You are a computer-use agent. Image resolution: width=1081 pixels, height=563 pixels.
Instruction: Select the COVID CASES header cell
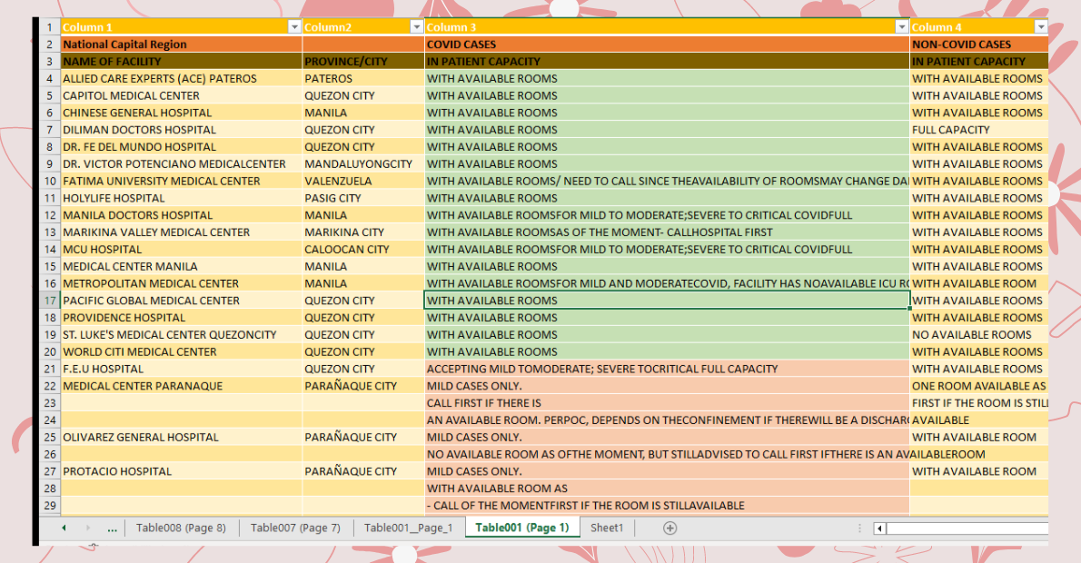[x=667, y=44]
